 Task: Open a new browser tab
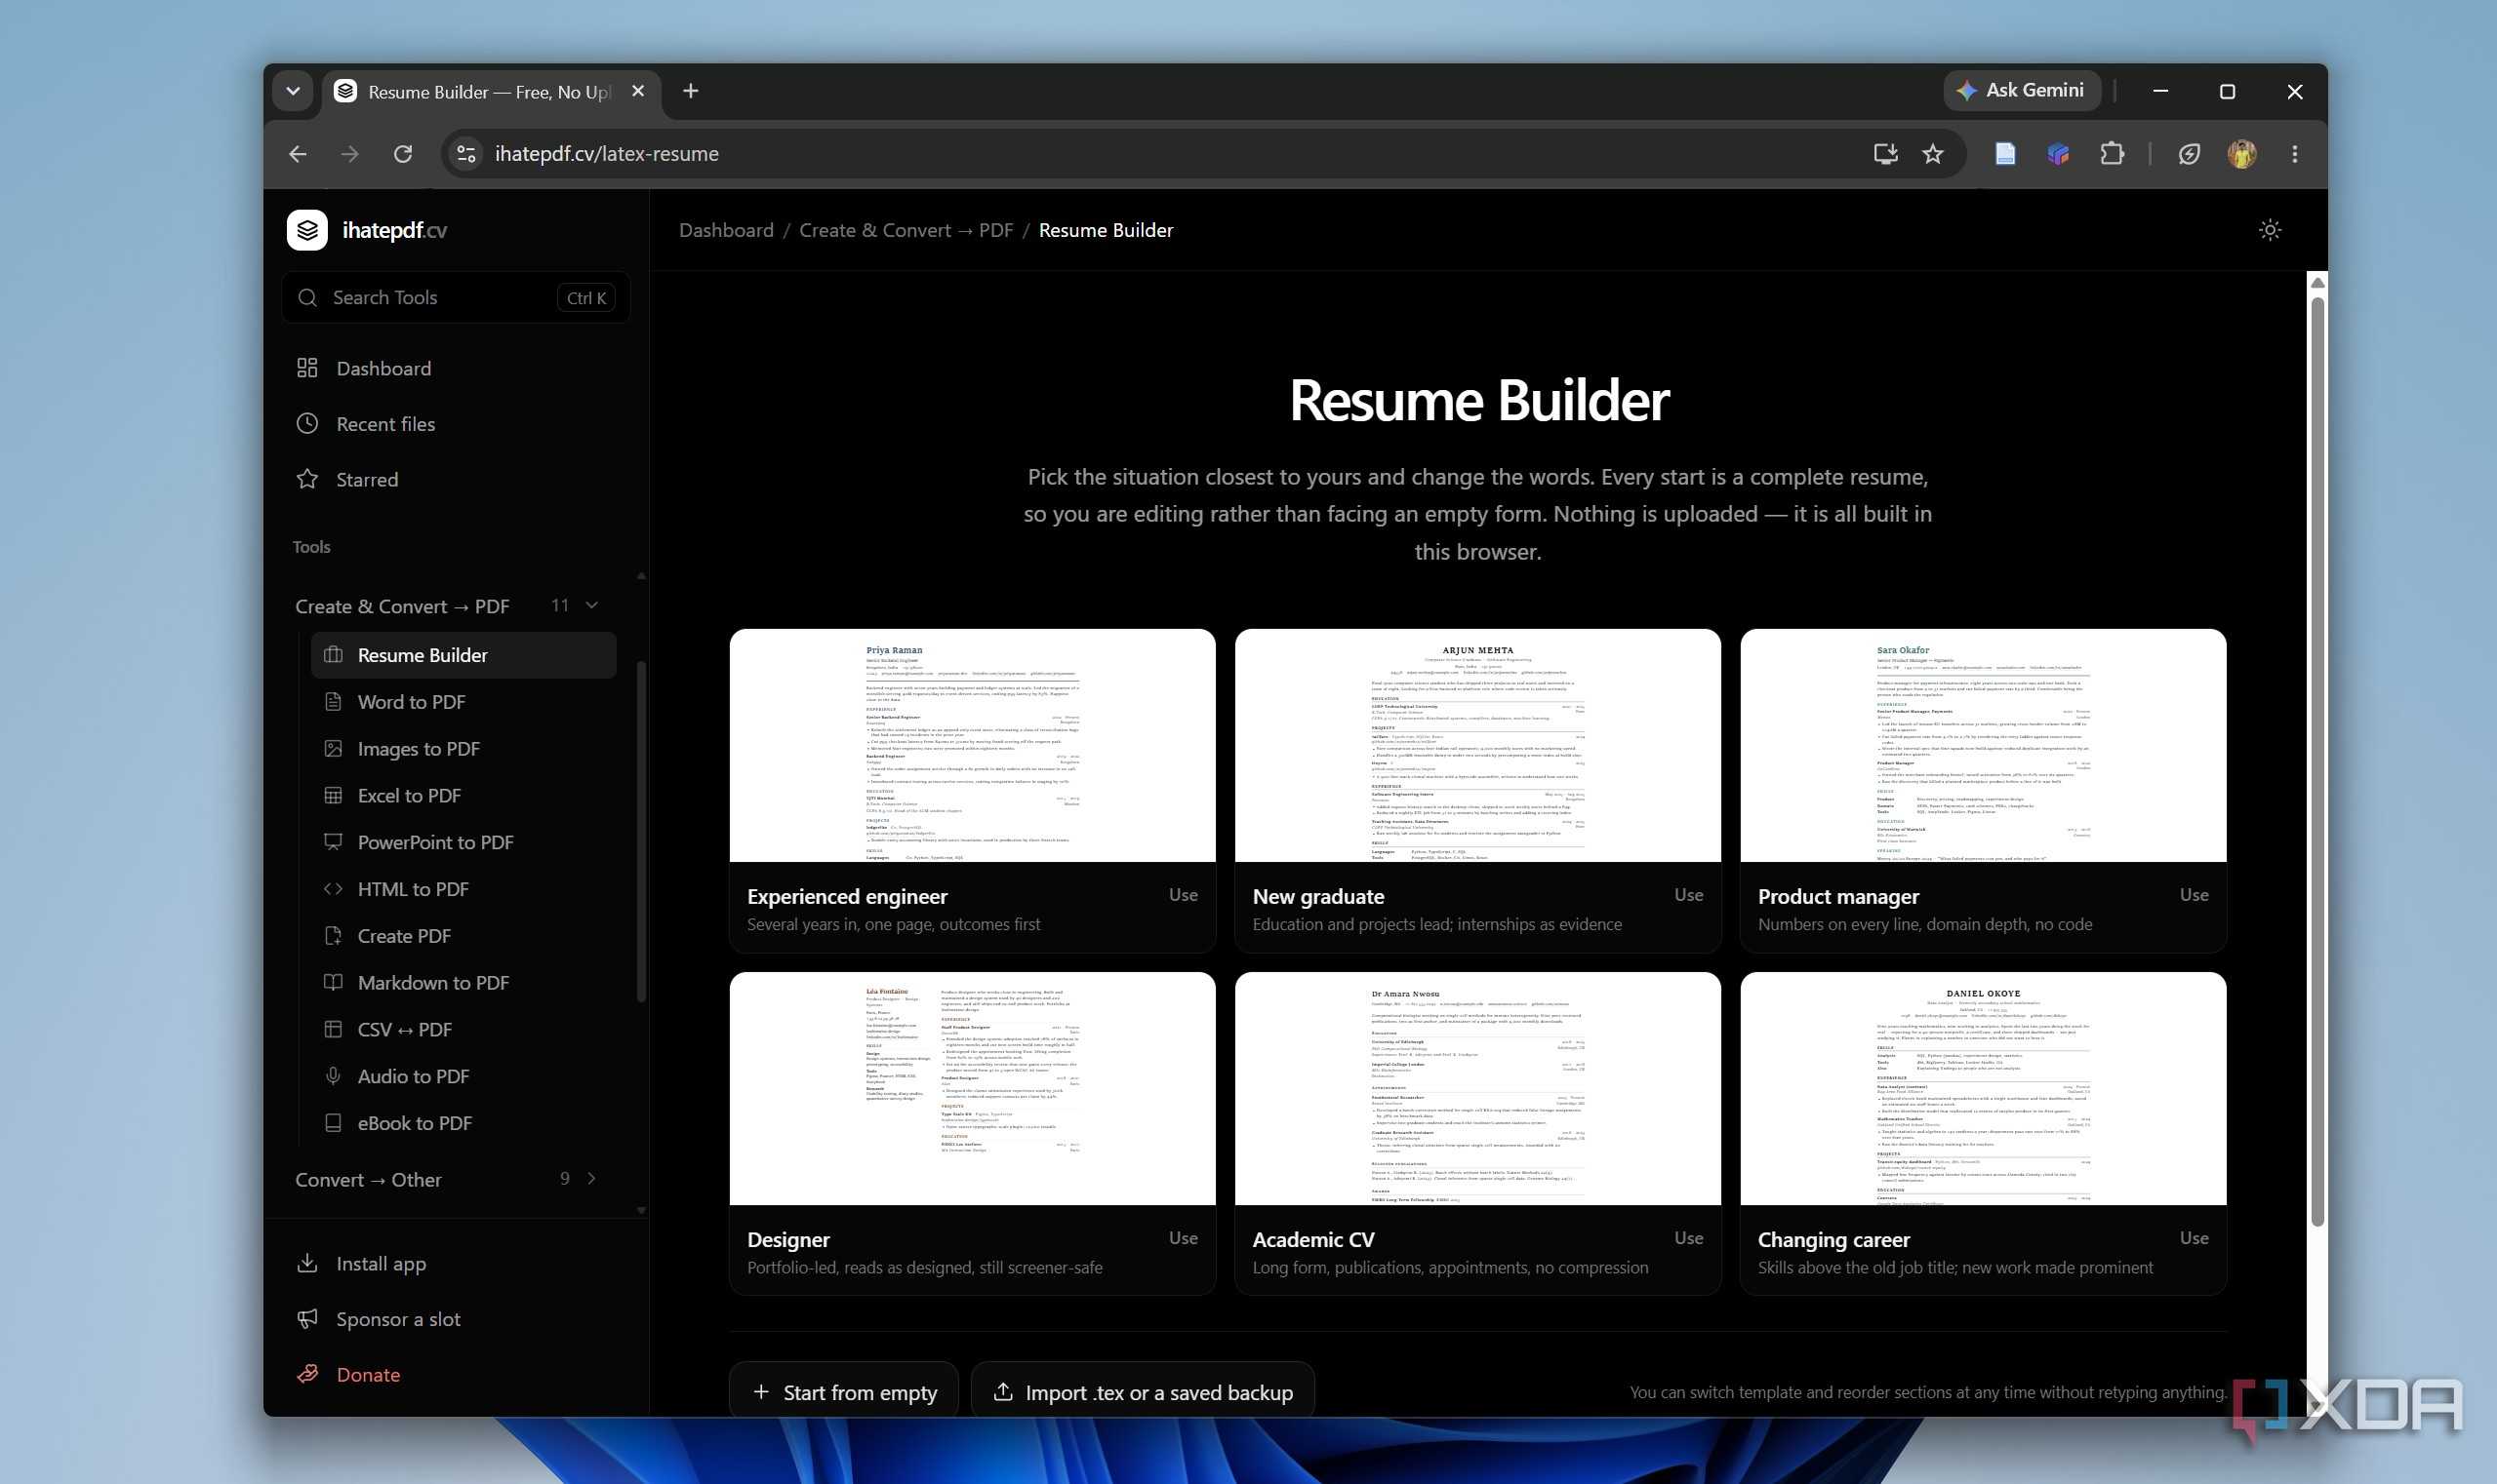(691, 91)
